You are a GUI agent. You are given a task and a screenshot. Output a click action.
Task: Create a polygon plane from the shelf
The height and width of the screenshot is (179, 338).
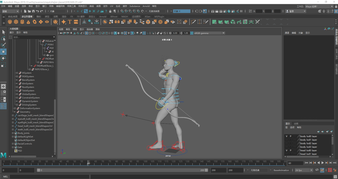41,22
